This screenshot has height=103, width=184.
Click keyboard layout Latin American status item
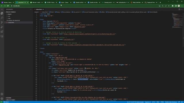tap(171, 102)
